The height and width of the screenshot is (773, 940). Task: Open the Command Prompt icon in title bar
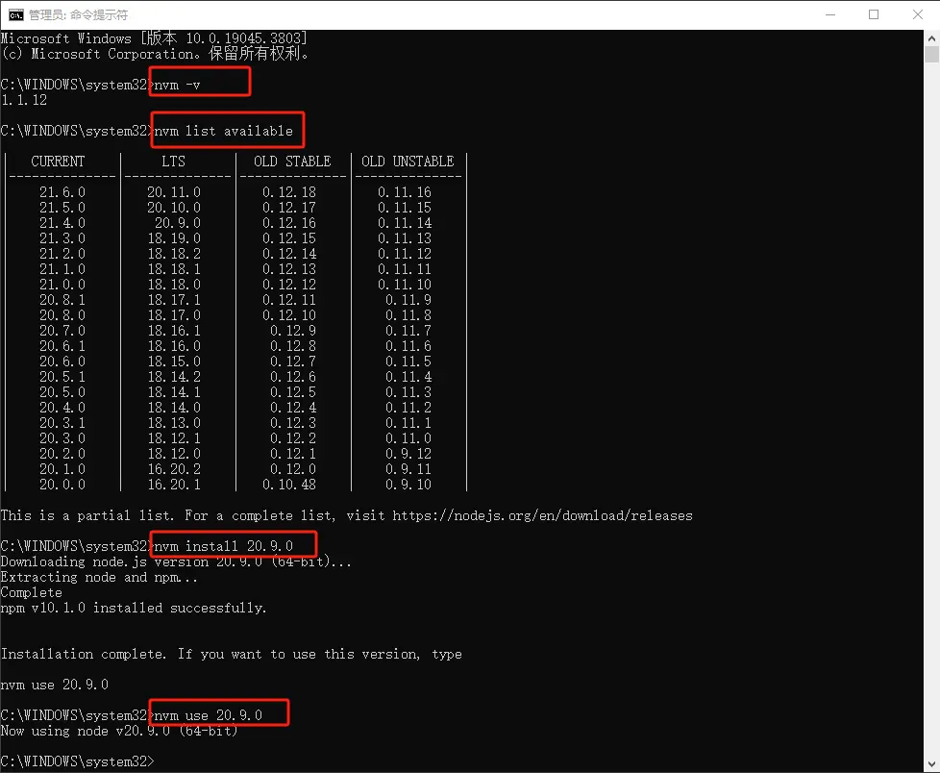point(16,15)
